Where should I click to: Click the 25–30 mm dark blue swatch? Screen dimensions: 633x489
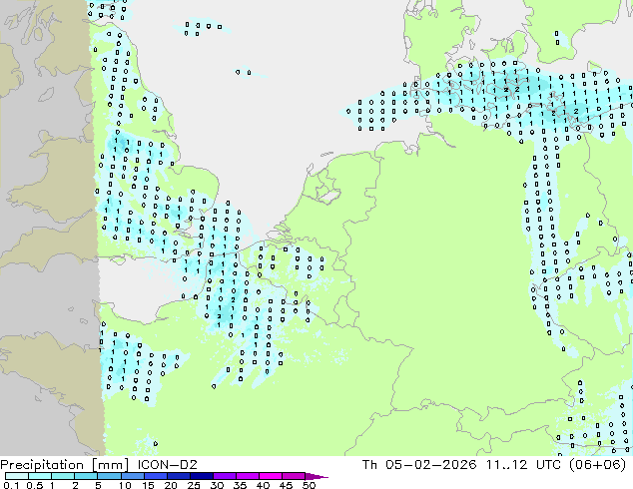coord(201,476)
